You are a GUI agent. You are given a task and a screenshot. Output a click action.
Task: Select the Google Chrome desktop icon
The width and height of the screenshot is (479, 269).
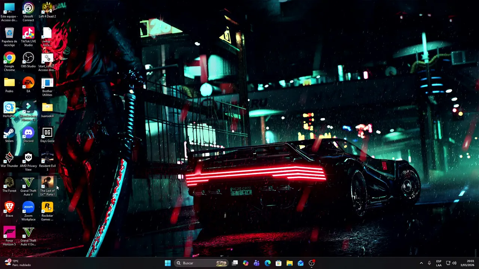[9, 62]
